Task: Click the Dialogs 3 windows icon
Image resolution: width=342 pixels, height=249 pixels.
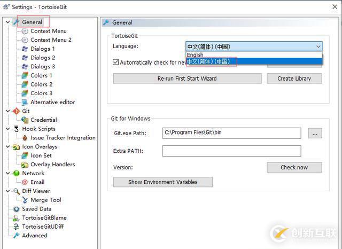Action: [25, 66]
